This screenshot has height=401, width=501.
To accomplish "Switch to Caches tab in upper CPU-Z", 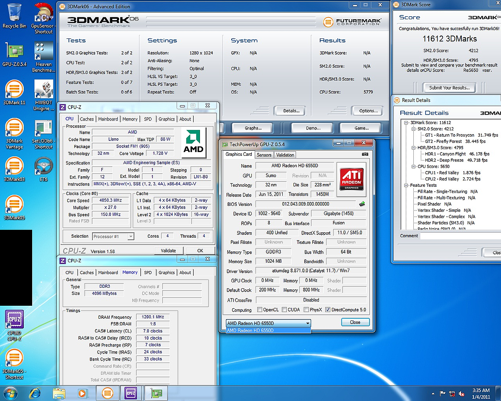I will 87,119.
